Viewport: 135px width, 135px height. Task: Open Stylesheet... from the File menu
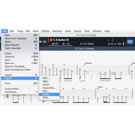click(20, 92)
